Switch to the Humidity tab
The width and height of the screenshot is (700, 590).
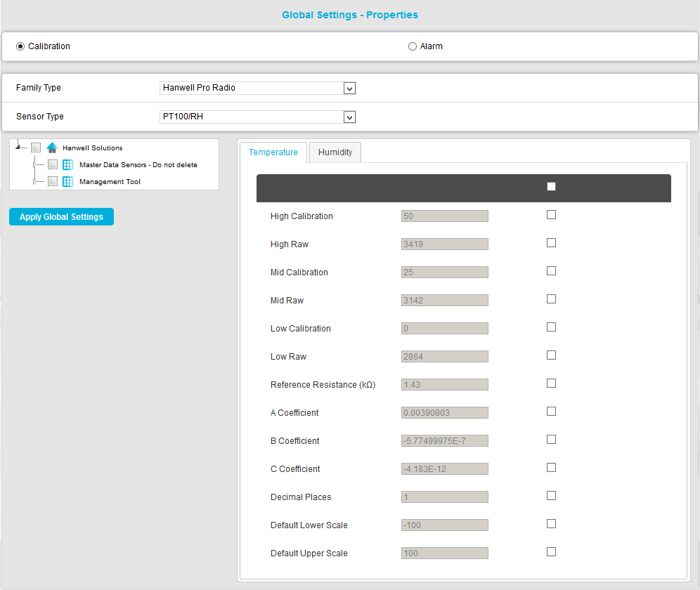[x=335, y=152]
